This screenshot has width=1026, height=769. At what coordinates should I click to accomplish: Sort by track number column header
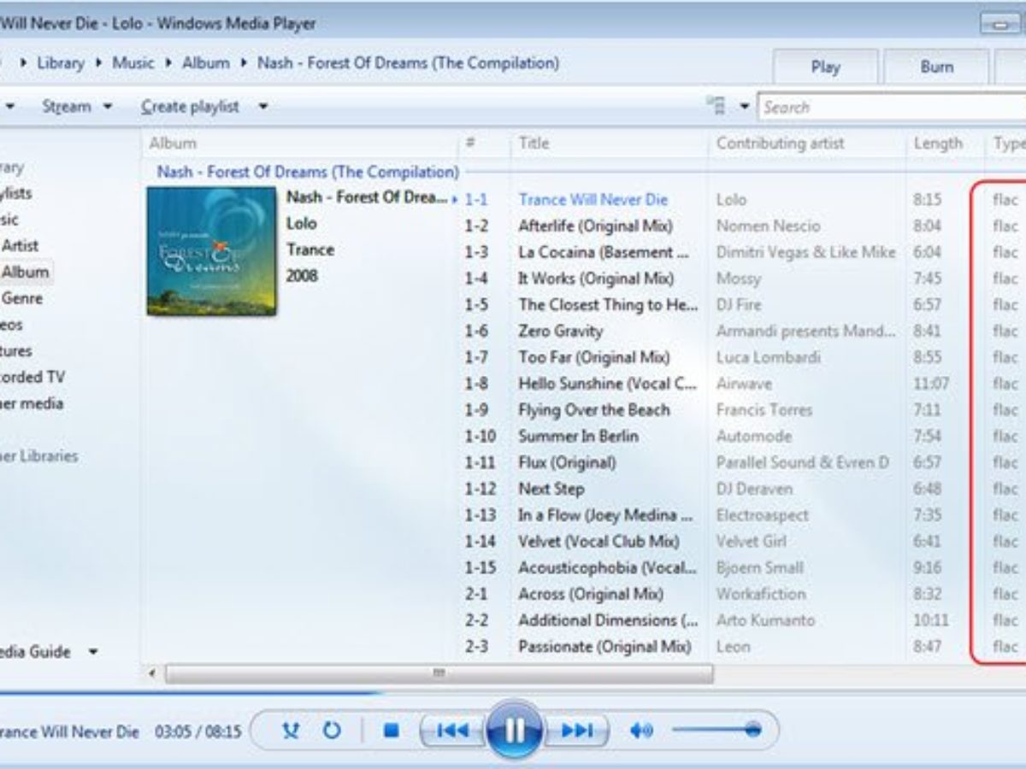click(470, 143)
